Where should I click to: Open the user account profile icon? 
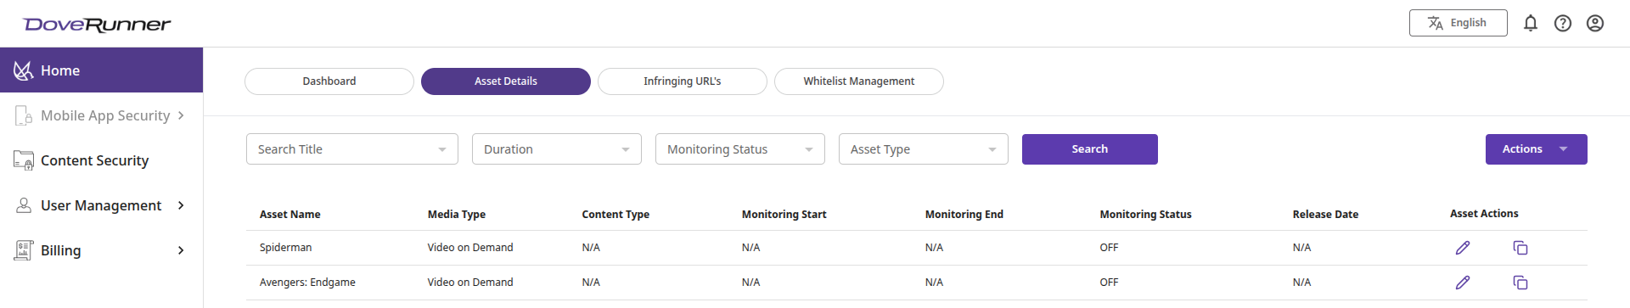click(x=1595, y=23)
